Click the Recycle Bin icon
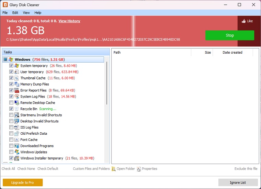The width and height of the screenshot is (261, 189). 16,109
